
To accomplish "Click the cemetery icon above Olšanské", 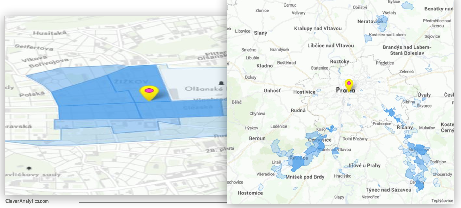I will pyautogui.click(x=221, y=83).
